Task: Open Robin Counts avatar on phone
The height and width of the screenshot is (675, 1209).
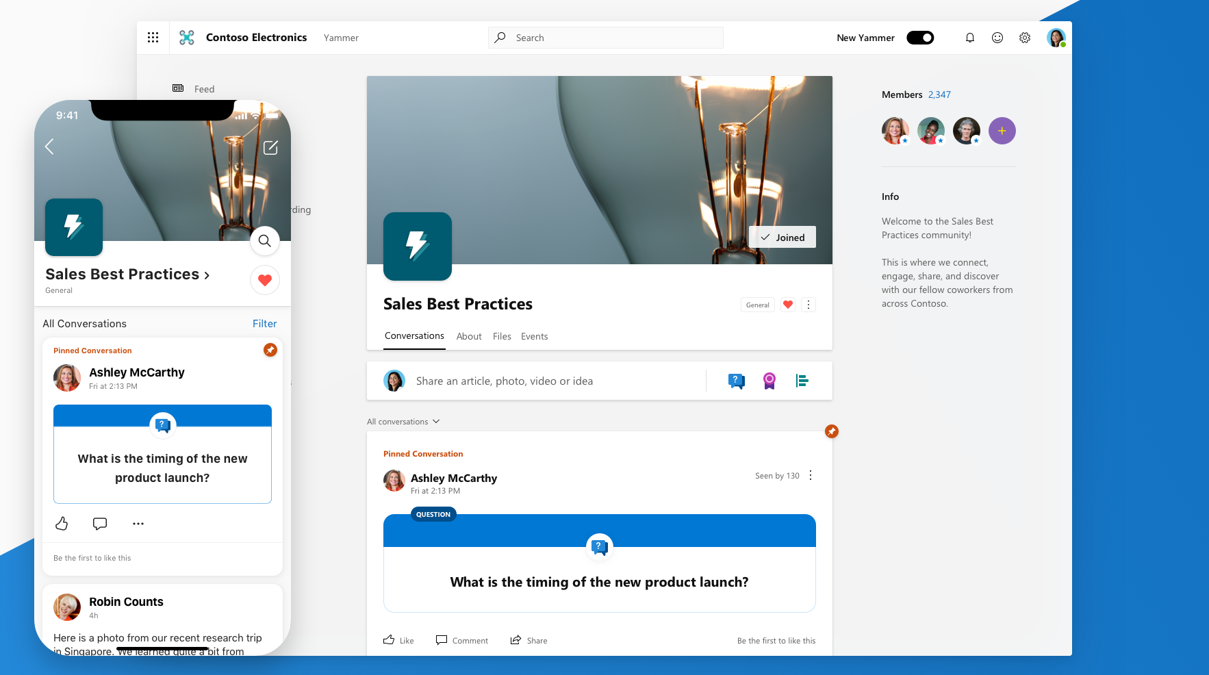Action: click(x=67, y=607)
